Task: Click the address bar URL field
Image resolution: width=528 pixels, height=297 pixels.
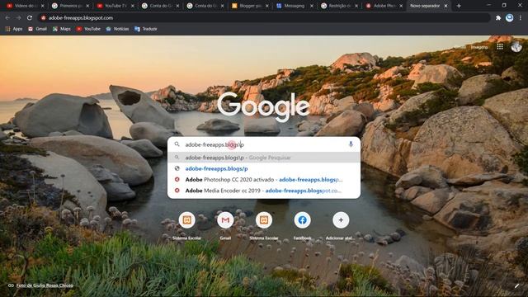Action: (264, 18)
